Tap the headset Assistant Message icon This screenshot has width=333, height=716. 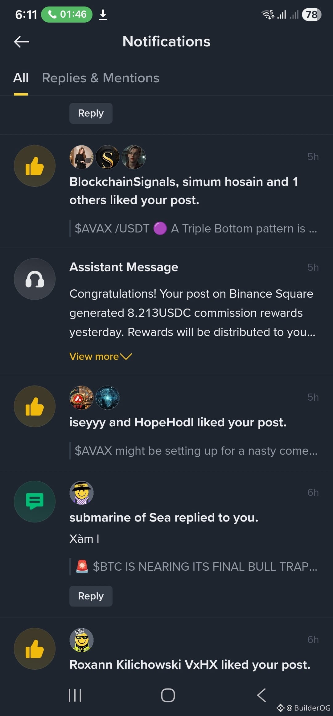tap(35, 279)
